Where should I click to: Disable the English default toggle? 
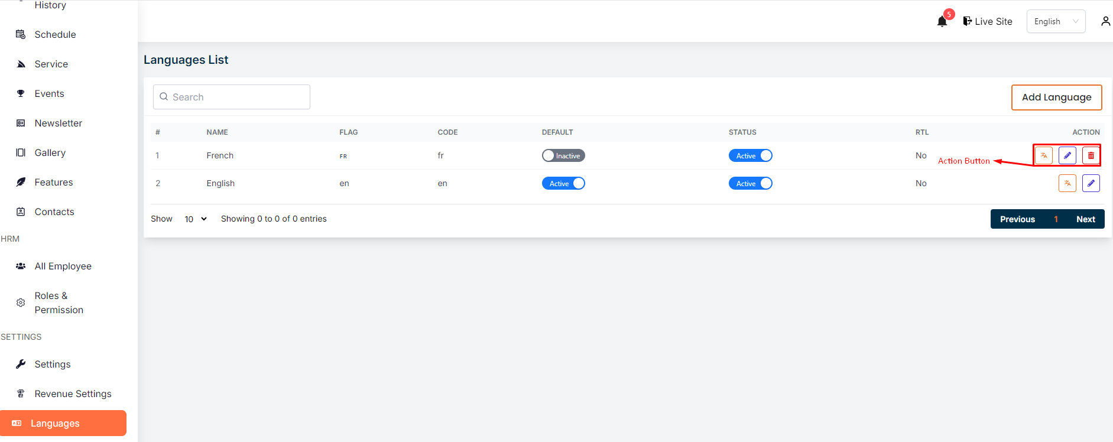point(563,183)
